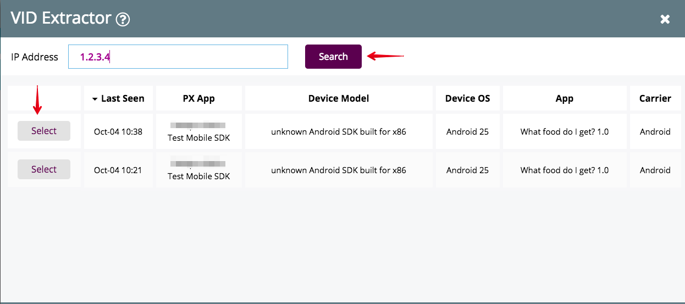The height and width of the screenshot is (304, 685).
Task: Select the Oct-04 10:21 row
Action: pyautogui.click(x=44, y=169)
